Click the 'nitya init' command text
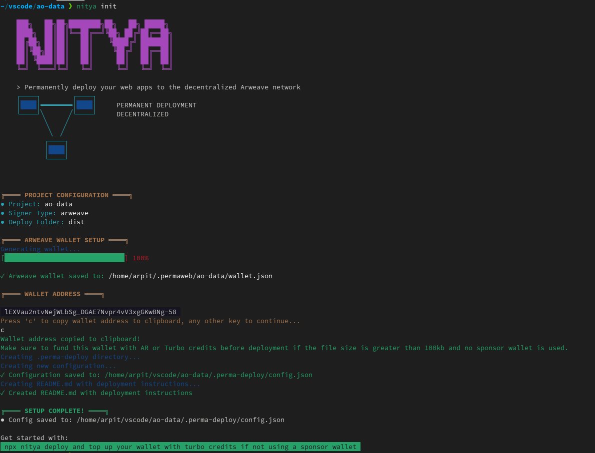This screenshot has width=595, height=453. (96, 6)
